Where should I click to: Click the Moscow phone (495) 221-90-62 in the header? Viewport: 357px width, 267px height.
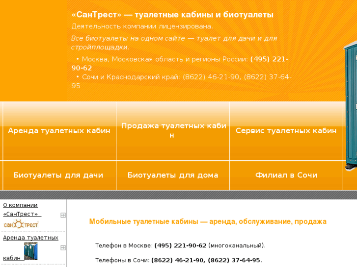pos(180,64)
